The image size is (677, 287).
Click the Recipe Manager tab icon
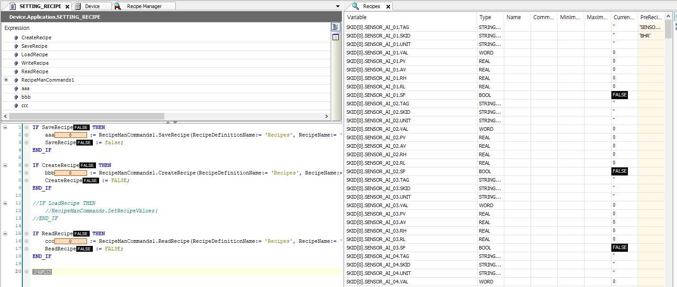click(x=116, y=6)
